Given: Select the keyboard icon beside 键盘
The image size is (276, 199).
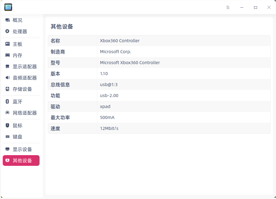Looking at the screenshot, I should coord(7,137).
